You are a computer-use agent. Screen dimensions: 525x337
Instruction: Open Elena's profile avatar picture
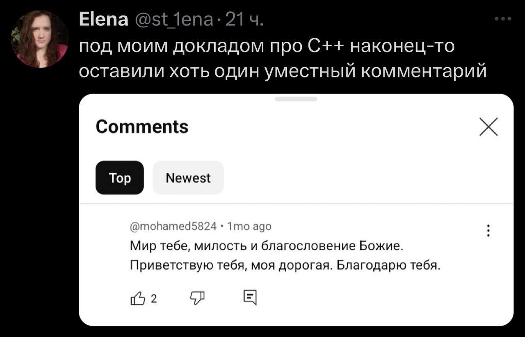tap(39, 39)
